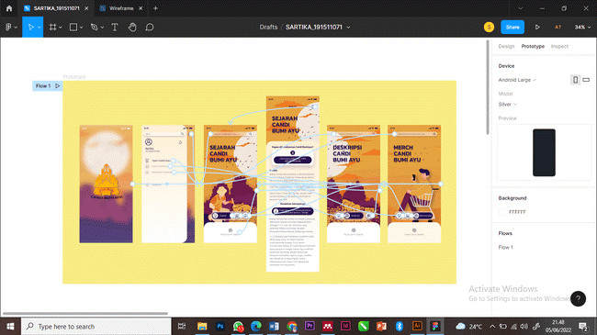Screen dimensions: 597x335
Task: Open Microsoft Edge from the taskbar
Action: click(x=256, y=326)
